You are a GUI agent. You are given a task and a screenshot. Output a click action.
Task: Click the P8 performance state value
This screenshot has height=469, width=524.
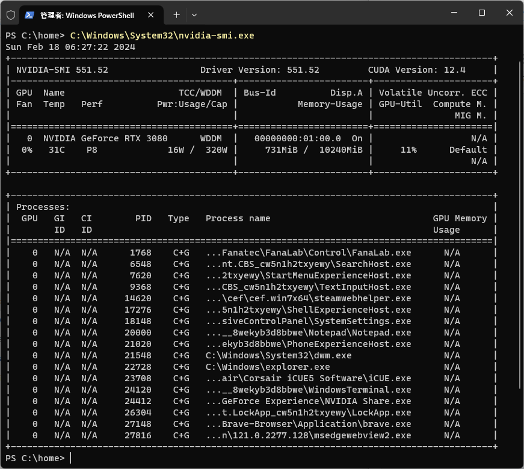(92, 150)
